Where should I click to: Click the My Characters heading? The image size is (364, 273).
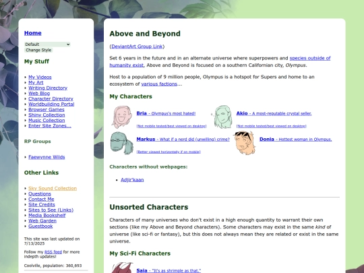(131, 96)
